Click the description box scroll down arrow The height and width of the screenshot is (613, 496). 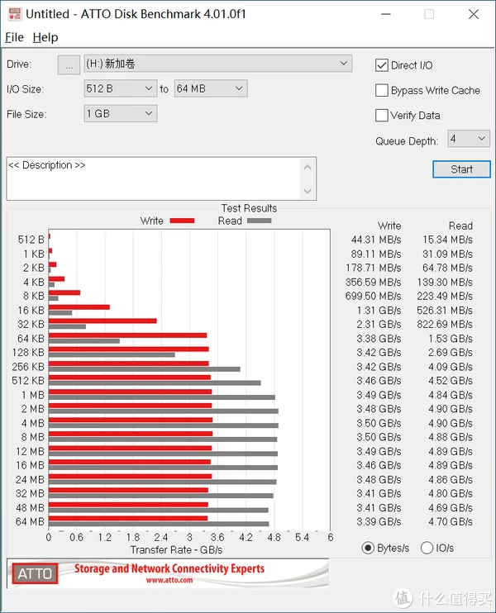[308, 191]
